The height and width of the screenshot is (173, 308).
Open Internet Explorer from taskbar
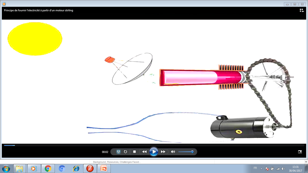pyautogui.click(x=76, y=168)
